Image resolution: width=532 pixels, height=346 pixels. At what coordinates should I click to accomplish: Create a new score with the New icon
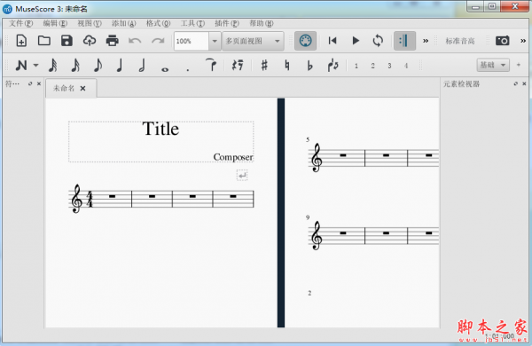pos(21,41)
